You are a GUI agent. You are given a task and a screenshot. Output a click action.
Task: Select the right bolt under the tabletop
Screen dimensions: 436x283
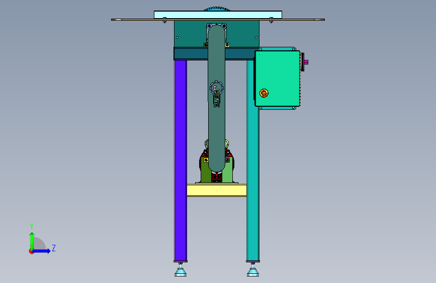[x=272, y=20]
